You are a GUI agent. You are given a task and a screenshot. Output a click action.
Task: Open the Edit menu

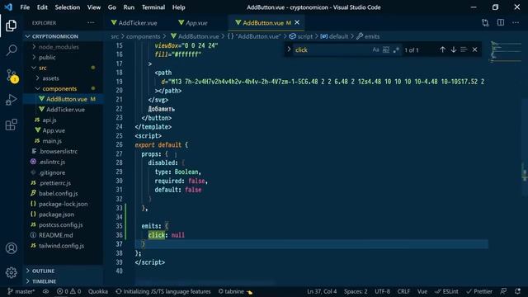point(42,7)
